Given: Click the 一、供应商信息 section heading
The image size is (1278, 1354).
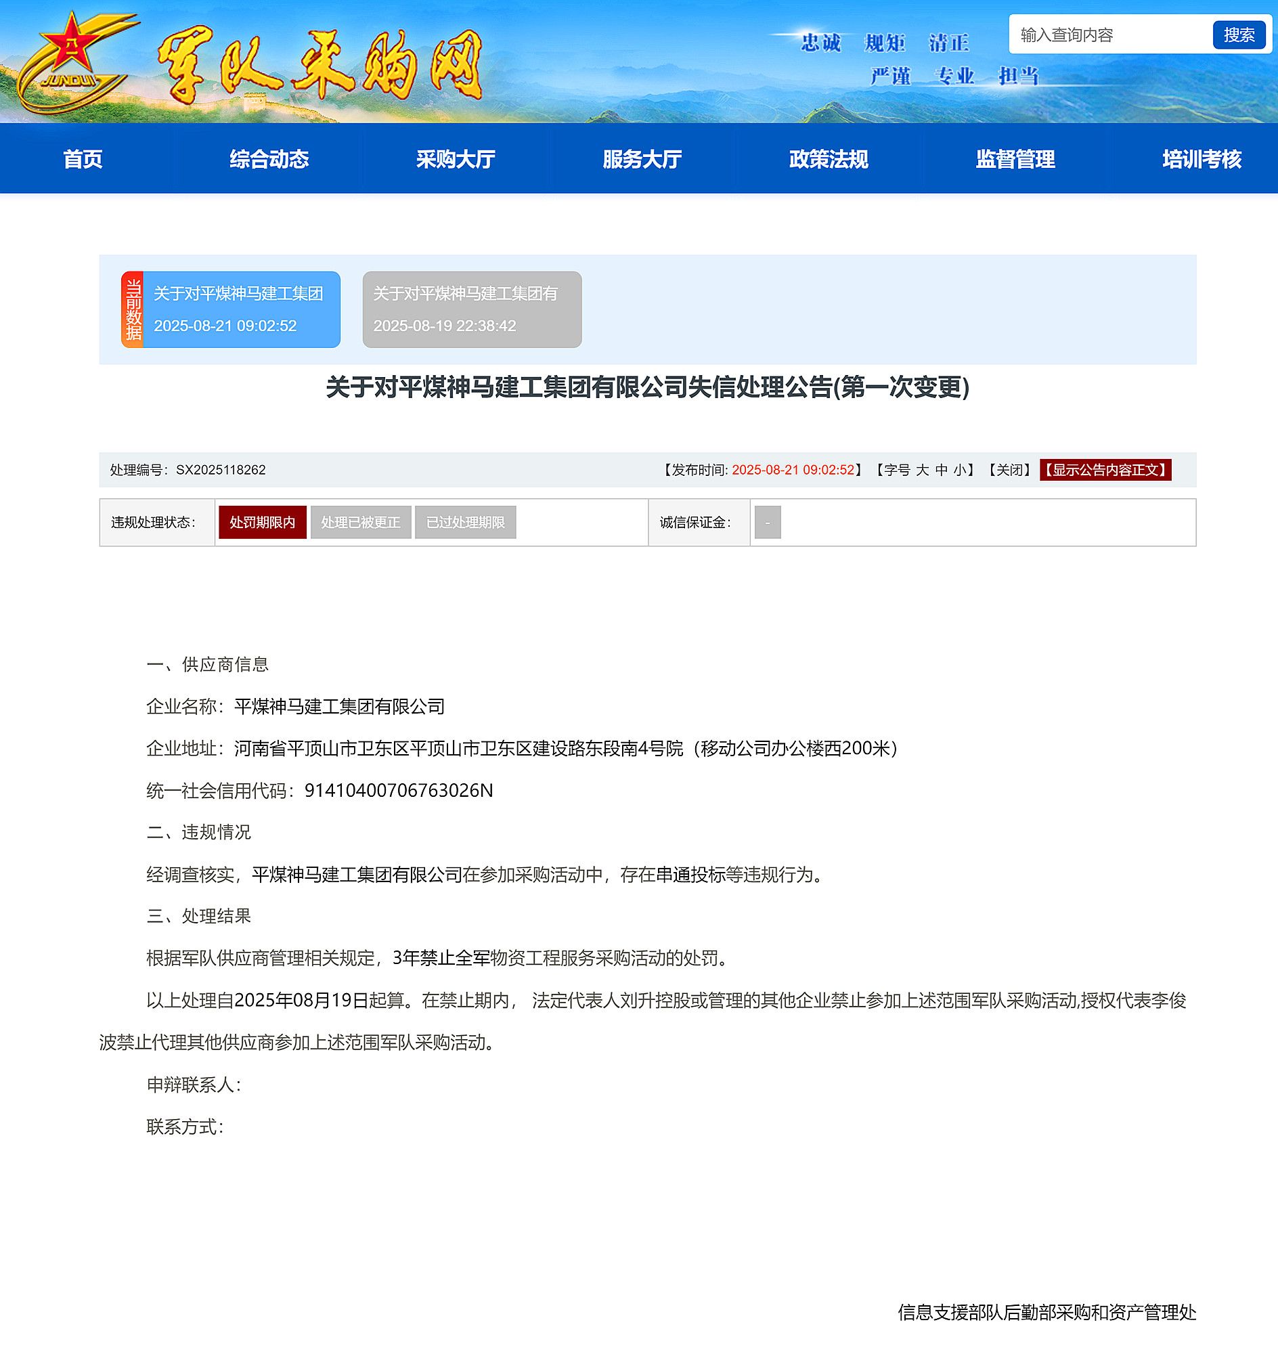Looking at the screenshot, I should click(208, 664).
